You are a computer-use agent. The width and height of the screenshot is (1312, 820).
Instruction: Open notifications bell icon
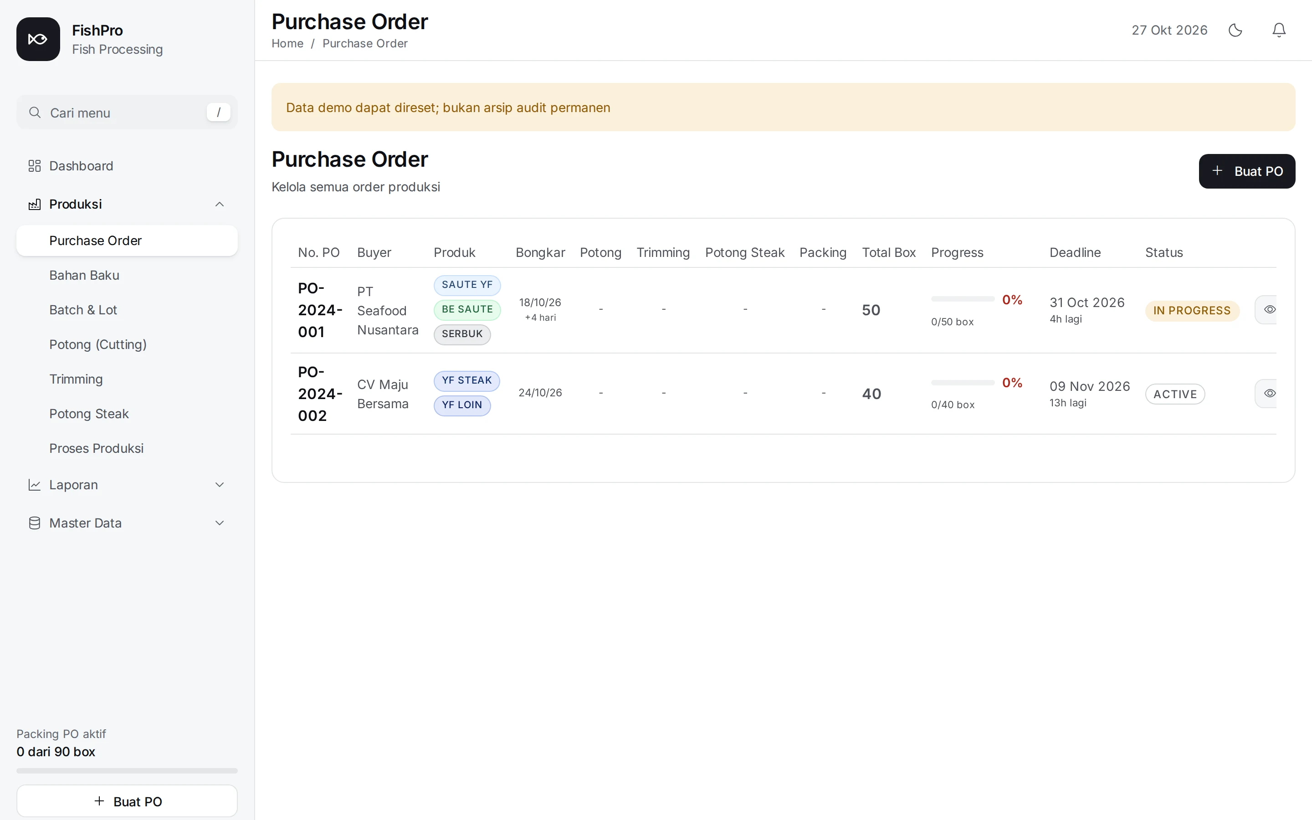pyautogui.click(x=1279, y=30)
